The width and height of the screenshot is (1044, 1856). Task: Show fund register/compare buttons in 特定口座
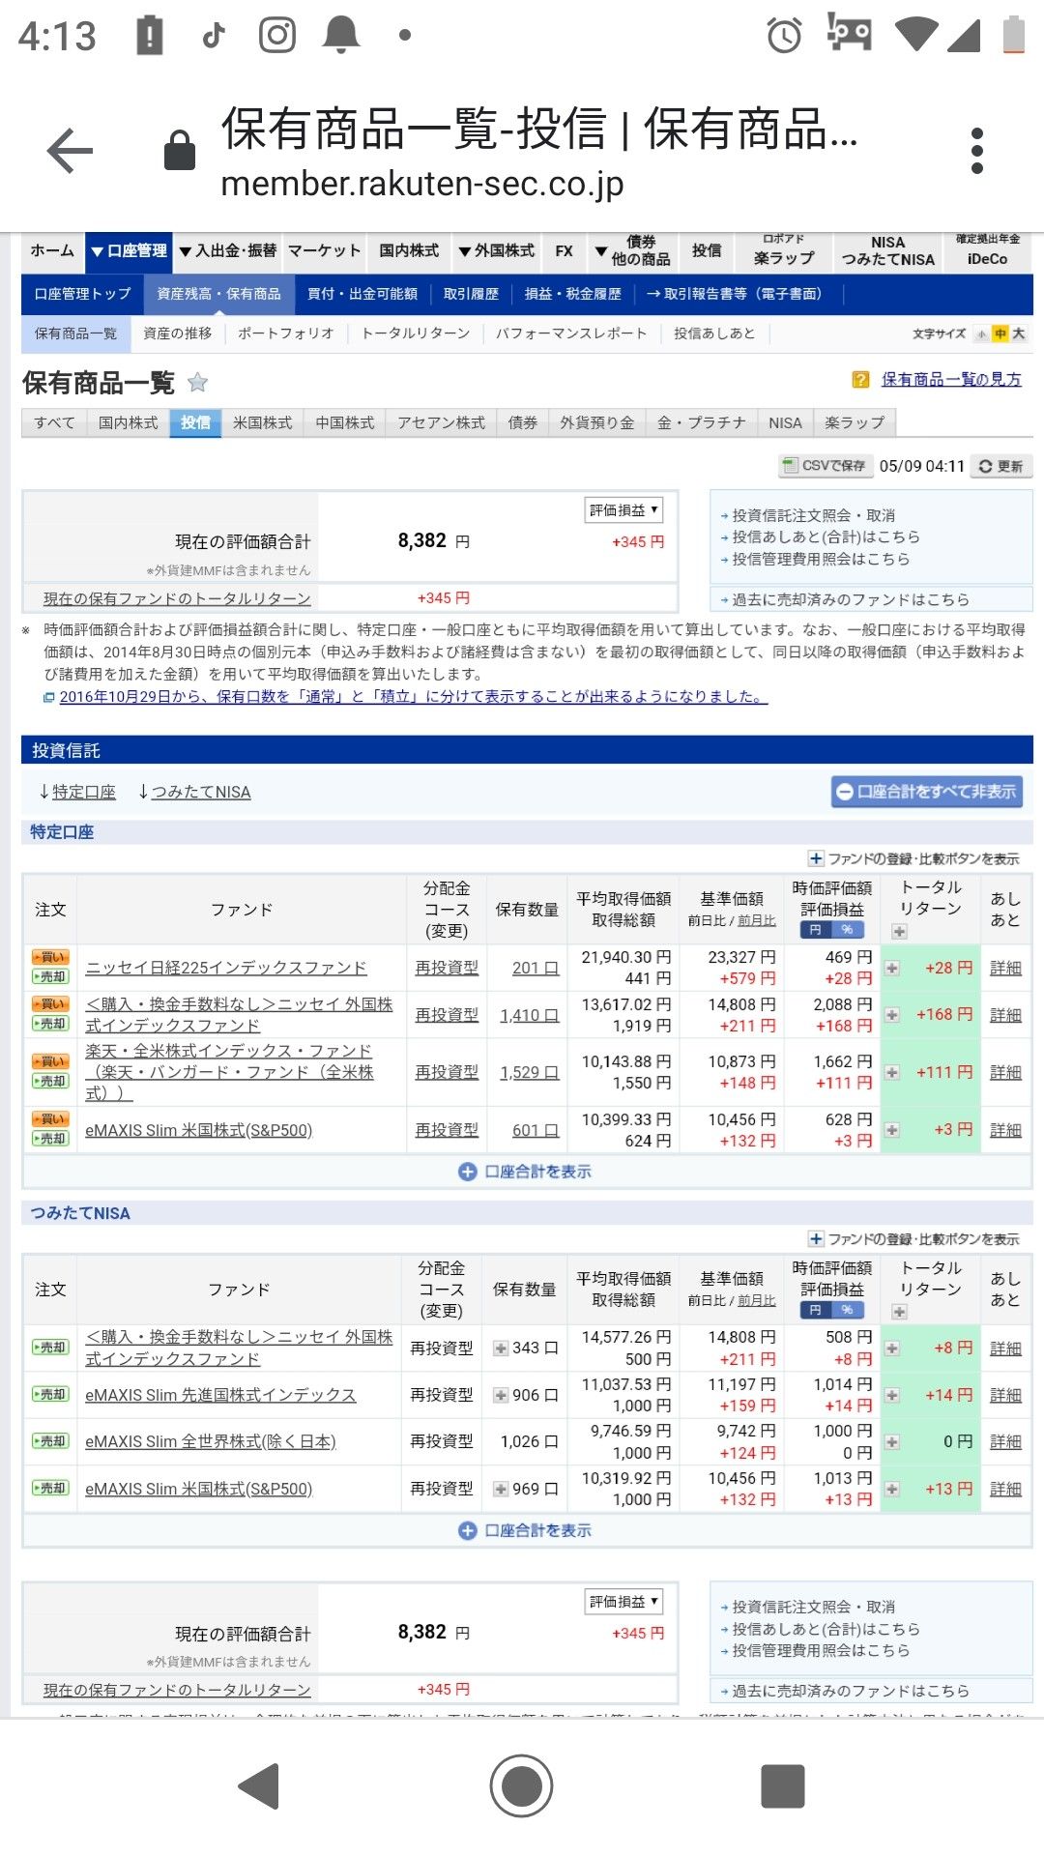[913, 858]
